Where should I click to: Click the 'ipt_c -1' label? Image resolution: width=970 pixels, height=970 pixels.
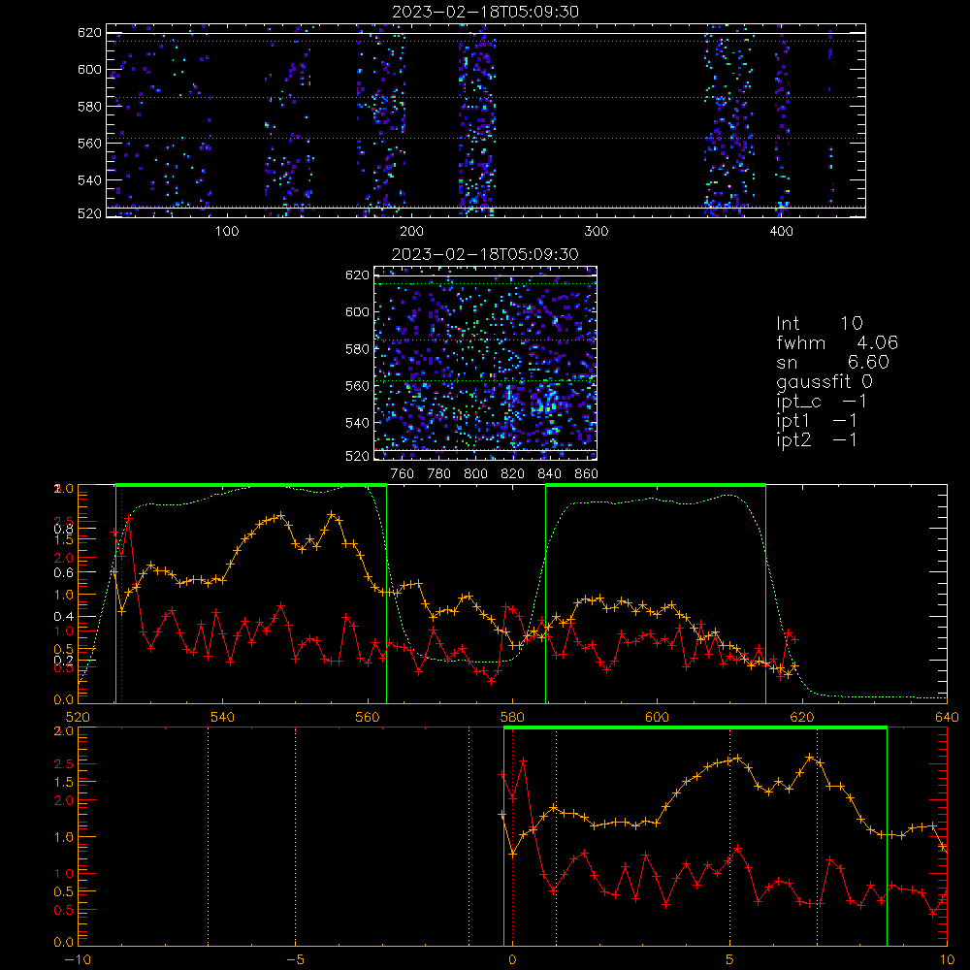tap(822, 402)
